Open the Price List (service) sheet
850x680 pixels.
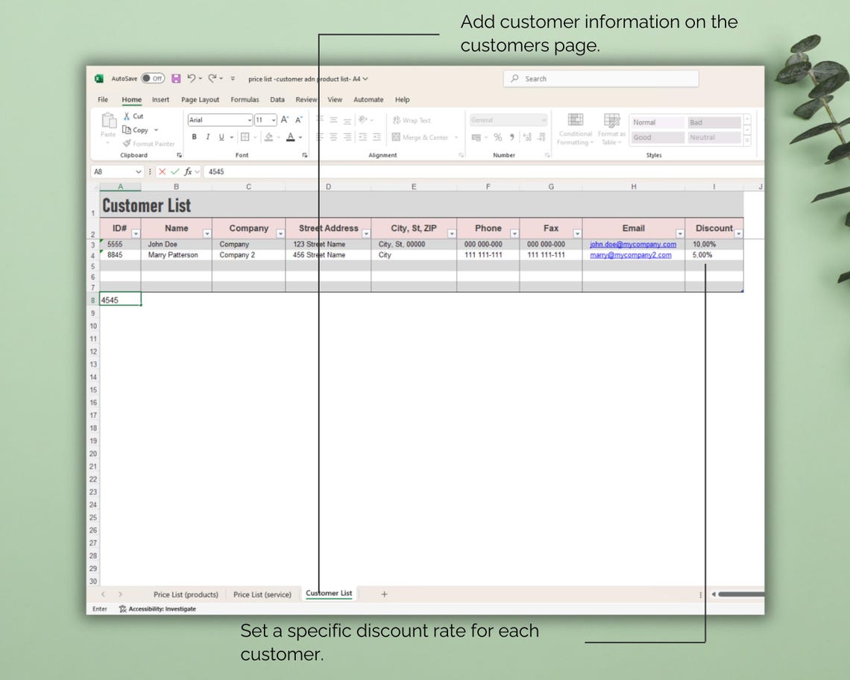coord(262,594)
